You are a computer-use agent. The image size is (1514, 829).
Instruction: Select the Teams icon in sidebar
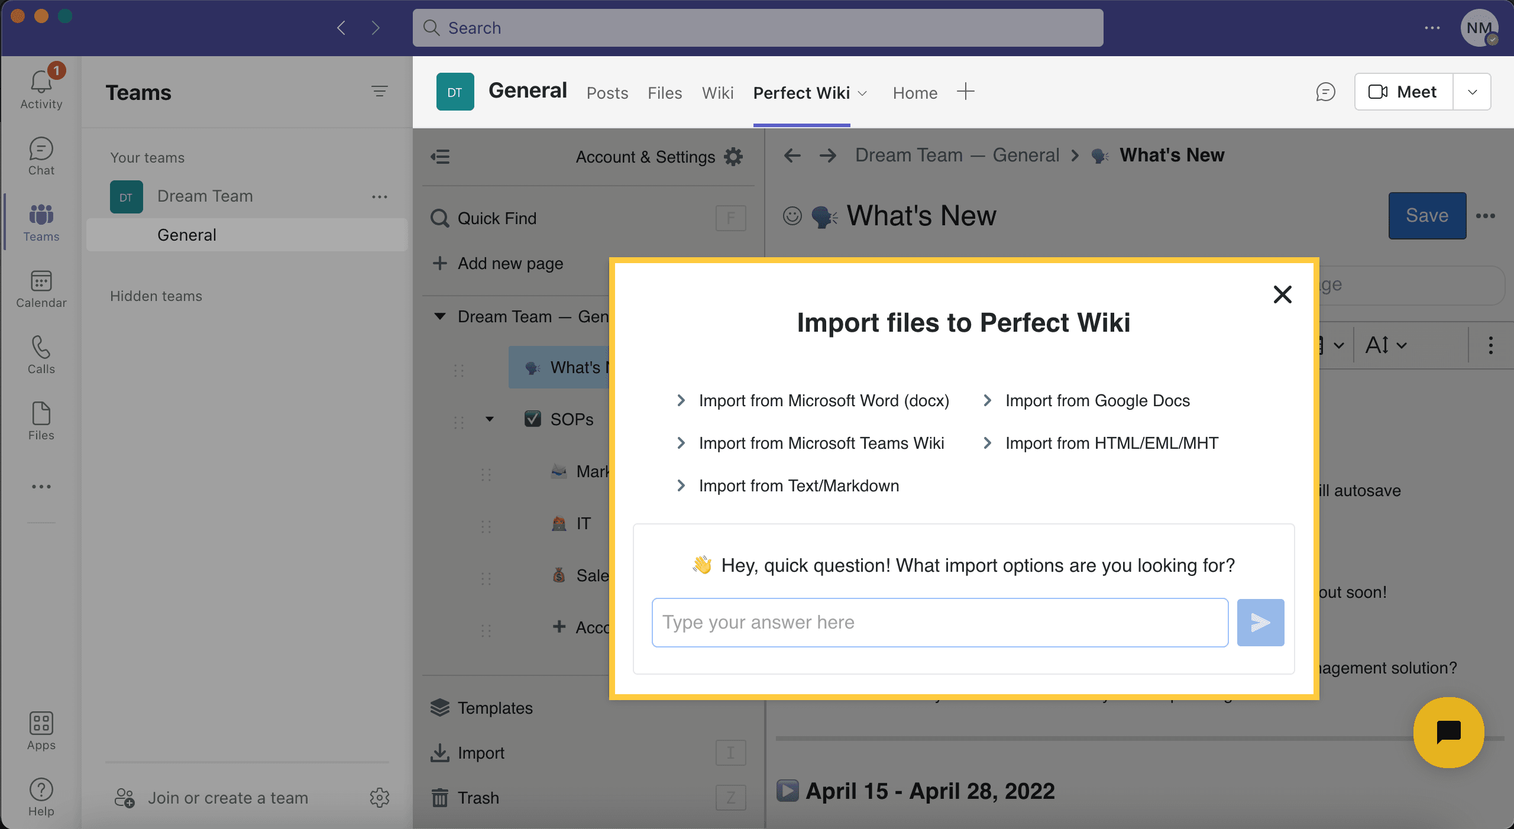(41, 222)
